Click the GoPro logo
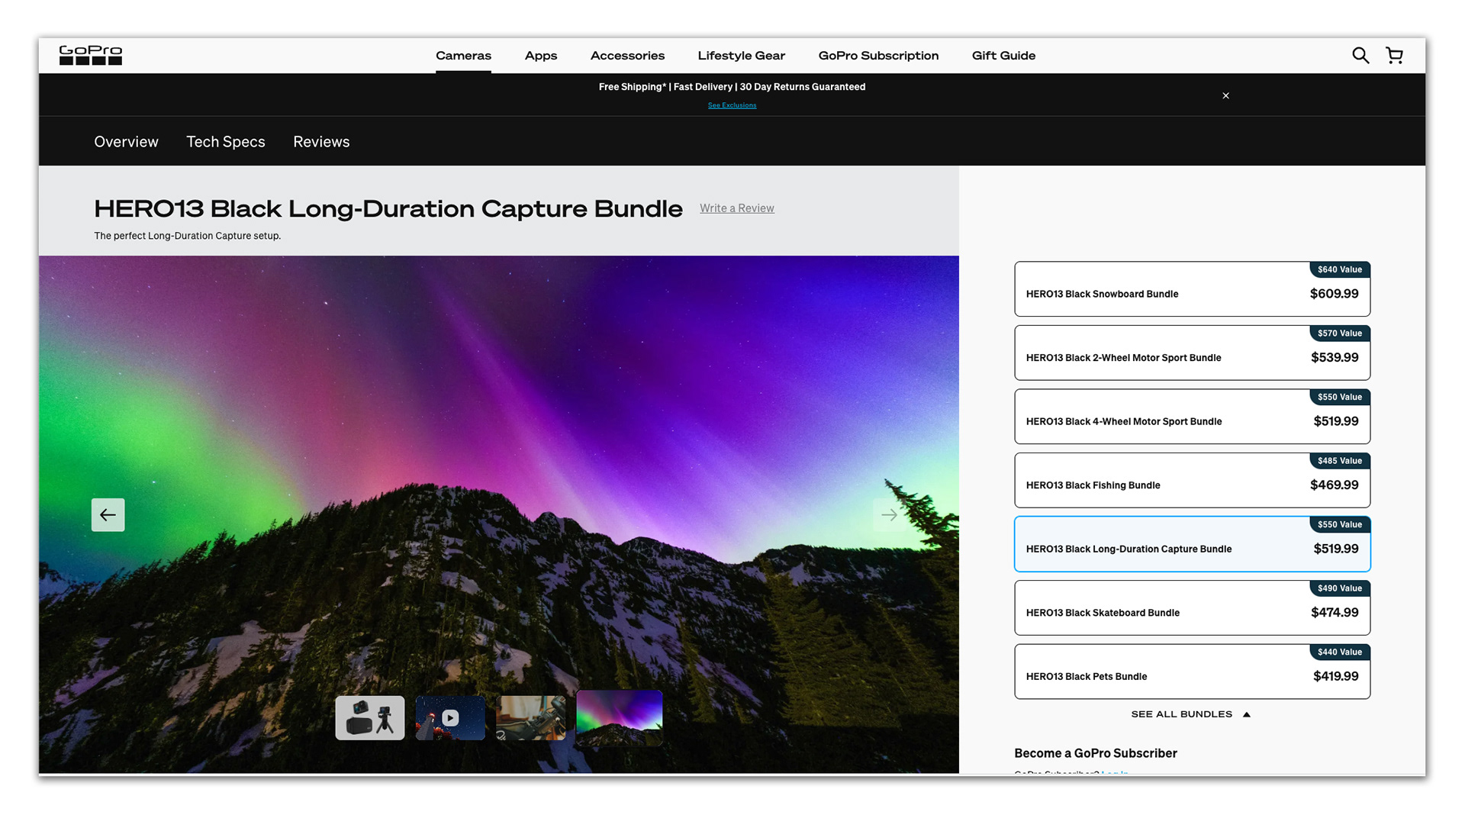This screenshot has width=1465, height=815. point(91,56)
